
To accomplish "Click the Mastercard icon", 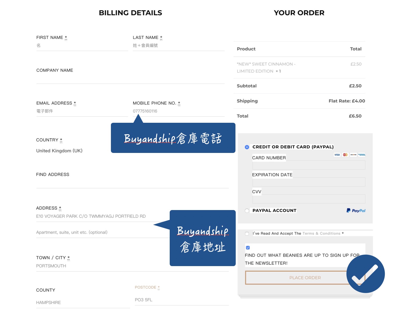I will coord(345,155).
